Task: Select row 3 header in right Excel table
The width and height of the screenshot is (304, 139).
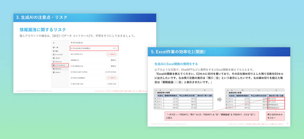Action: pyautogui.click(x=227, y=99)
